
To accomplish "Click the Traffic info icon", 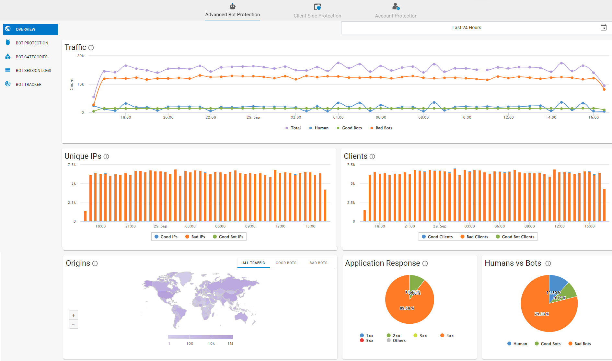I will (91, 48).
